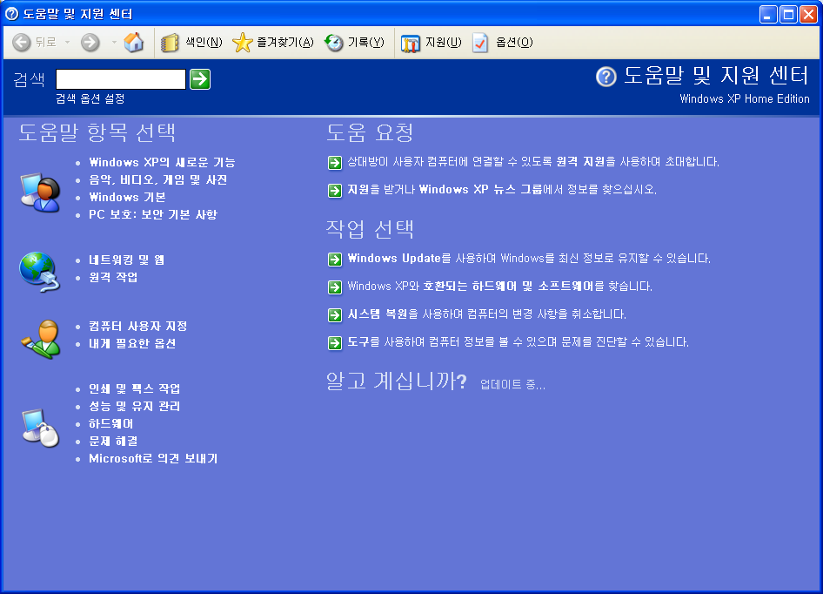Click the globe networking category icon
This screenshot has height=594, width=823.
click(39, 272)
